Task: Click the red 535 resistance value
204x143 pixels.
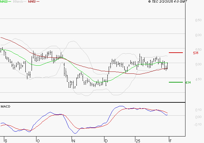Action: point(196,53)
